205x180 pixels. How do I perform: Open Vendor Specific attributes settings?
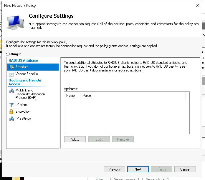(27, 74)
